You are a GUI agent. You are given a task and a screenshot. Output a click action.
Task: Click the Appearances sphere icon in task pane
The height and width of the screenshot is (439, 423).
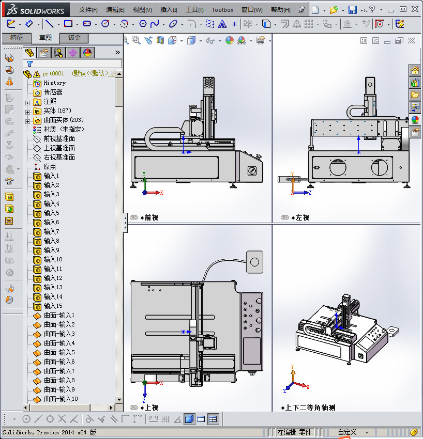[415, 120]
